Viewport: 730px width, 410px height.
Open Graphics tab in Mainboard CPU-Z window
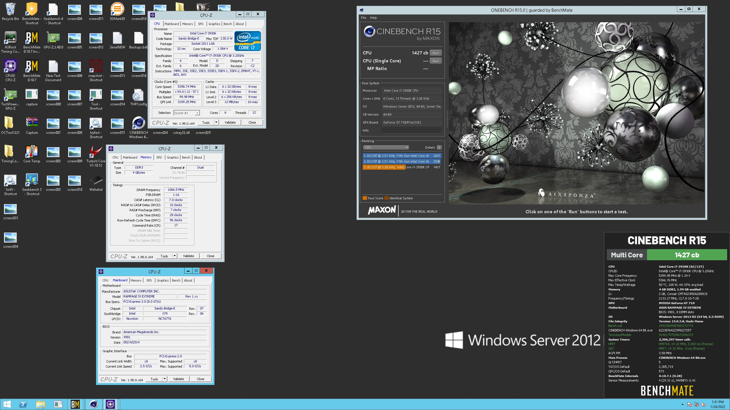163,280
